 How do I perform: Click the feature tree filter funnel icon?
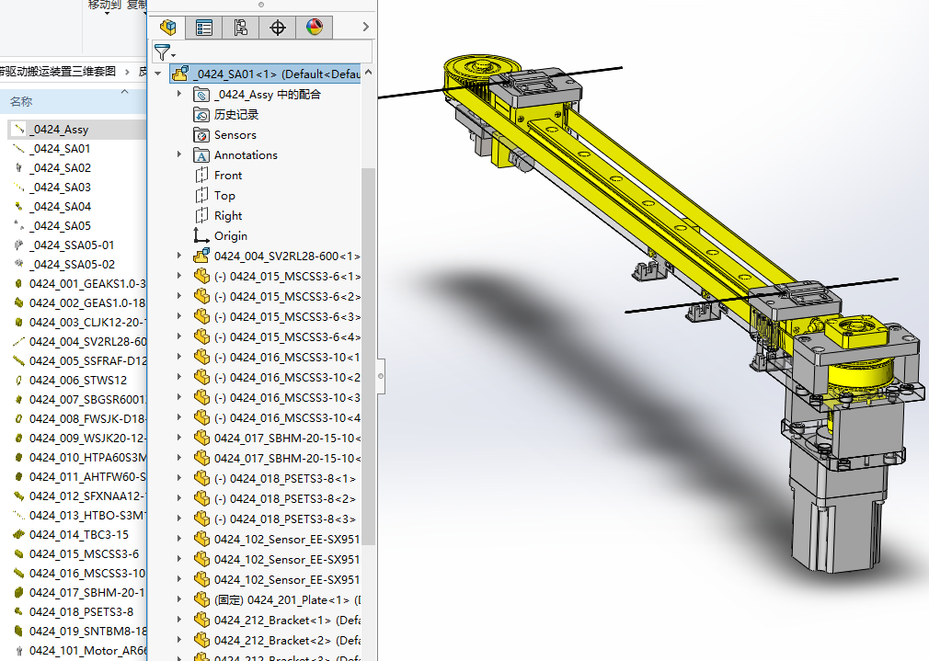(163, 52)
